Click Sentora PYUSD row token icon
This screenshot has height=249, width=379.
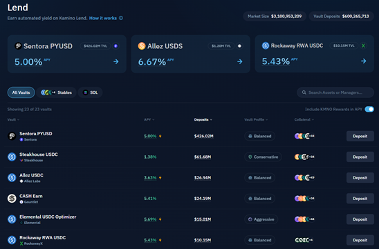[12, 136]
